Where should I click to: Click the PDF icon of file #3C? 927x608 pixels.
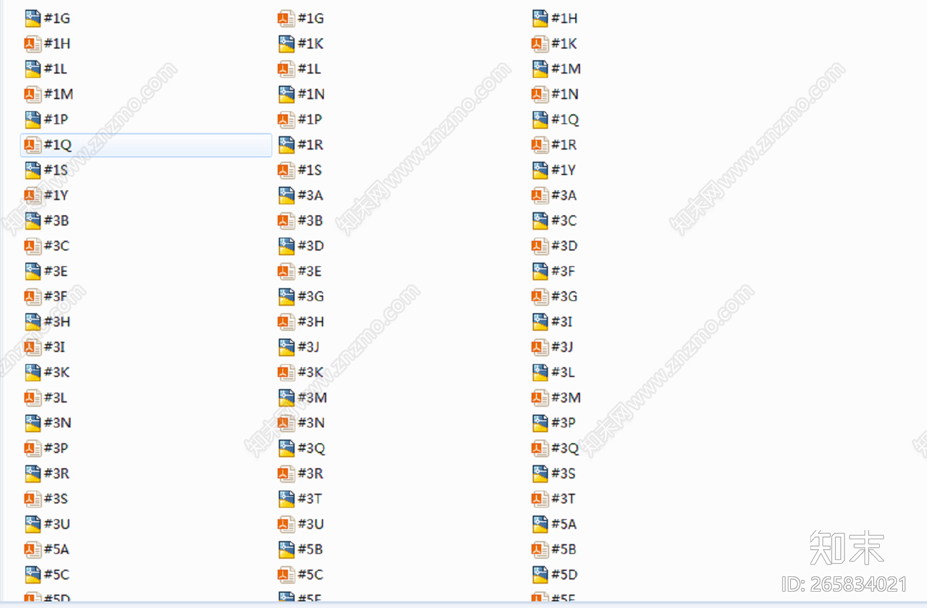(33, 246)
